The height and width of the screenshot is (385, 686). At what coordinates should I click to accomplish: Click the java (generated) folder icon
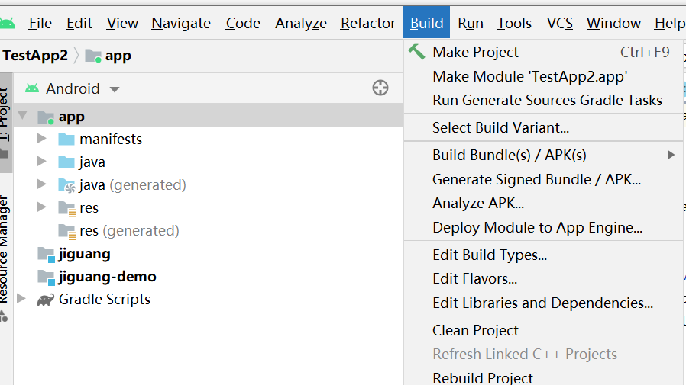[66, 185]
